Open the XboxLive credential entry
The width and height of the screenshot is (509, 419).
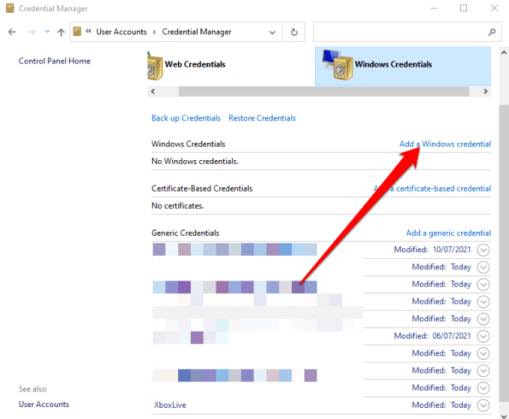170,405
